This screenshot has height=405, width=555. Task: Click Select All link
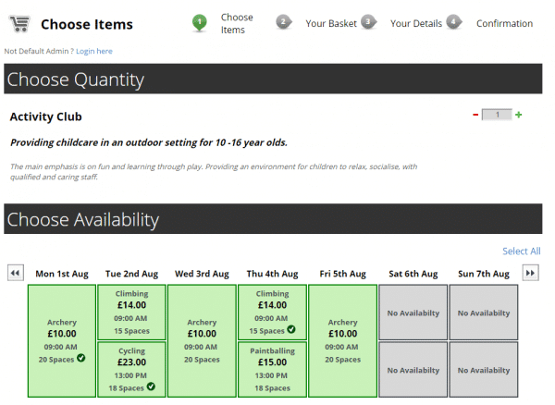522,252
